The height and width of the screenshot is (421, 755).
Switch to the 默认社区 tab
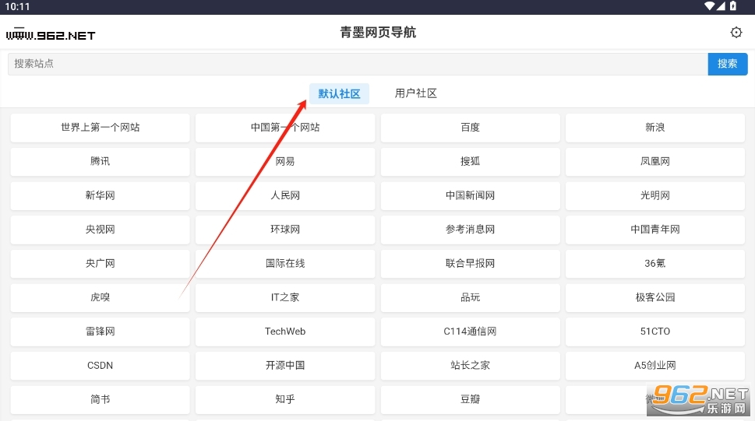click(x=339, y=93)
